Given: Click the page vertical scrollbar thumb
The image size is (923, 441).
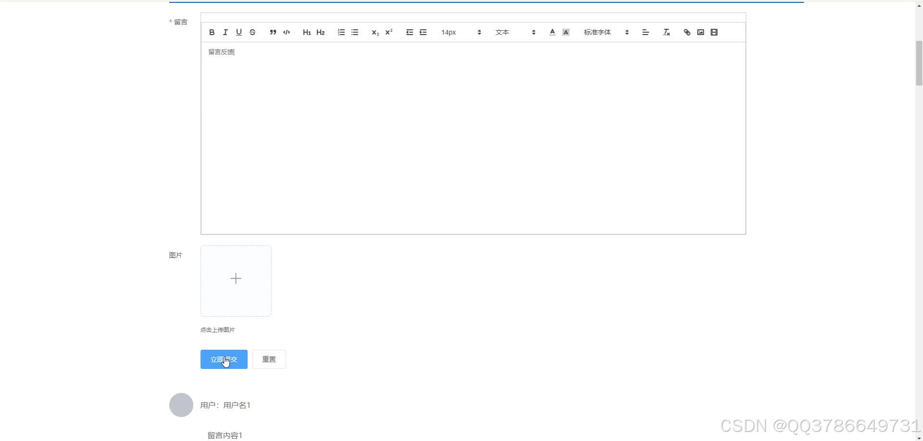Looking at the screenshot, I should coord(919,63).
